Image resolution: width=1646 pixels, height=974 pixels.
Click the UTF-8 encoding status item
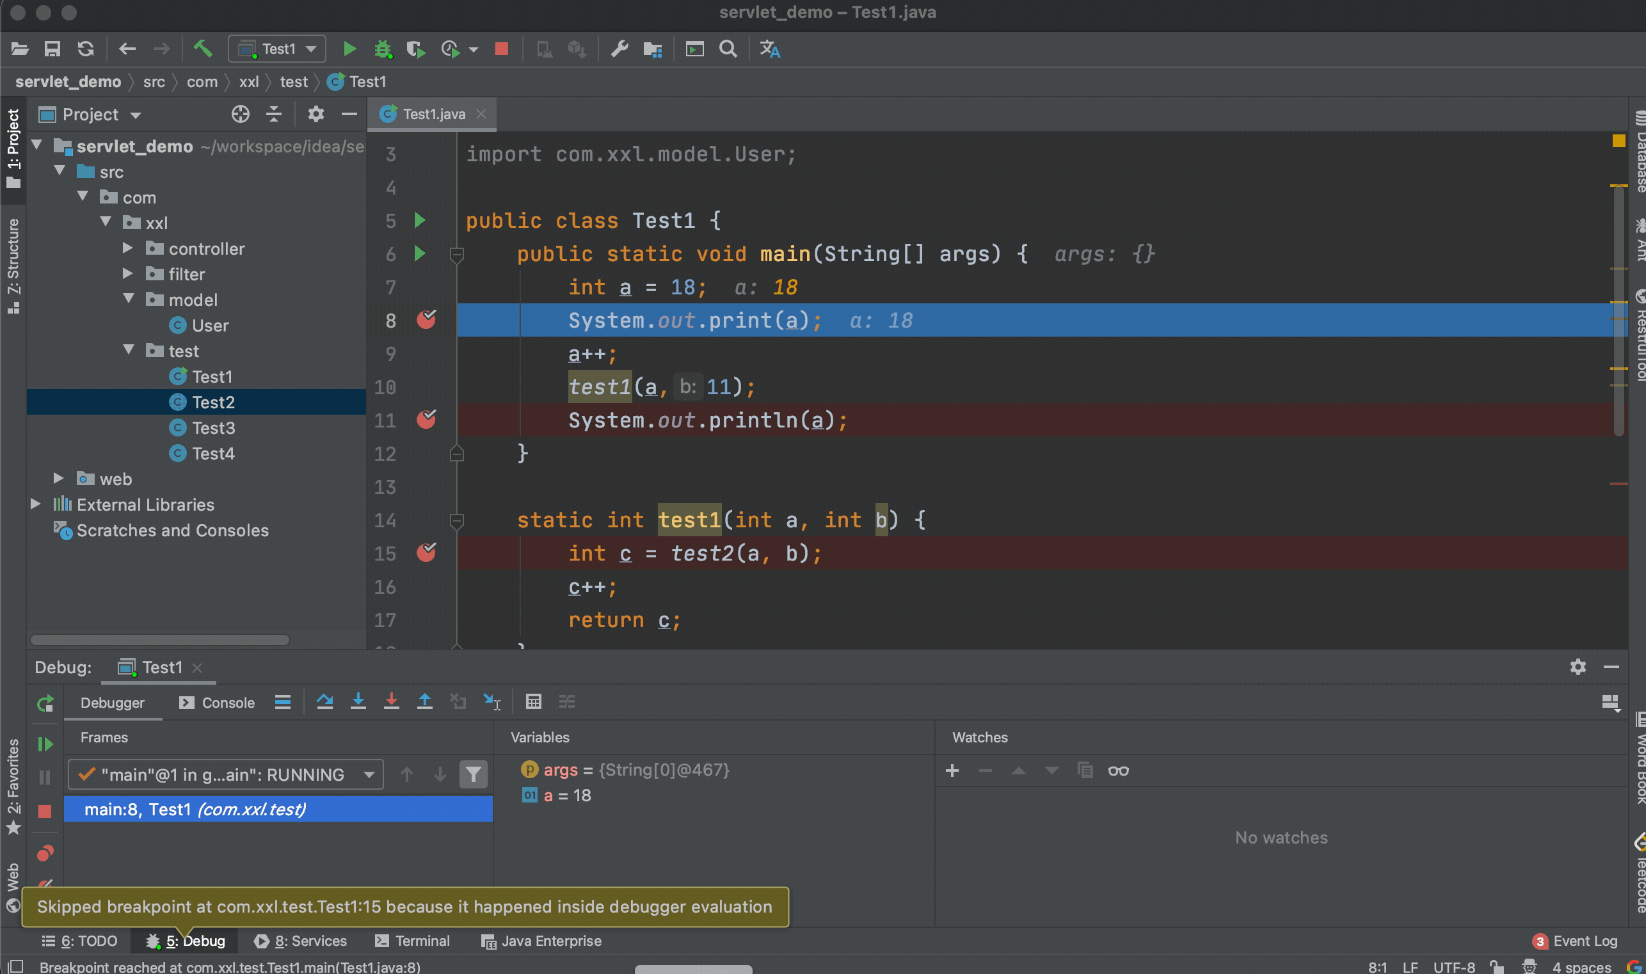(x=1455, y=968)
